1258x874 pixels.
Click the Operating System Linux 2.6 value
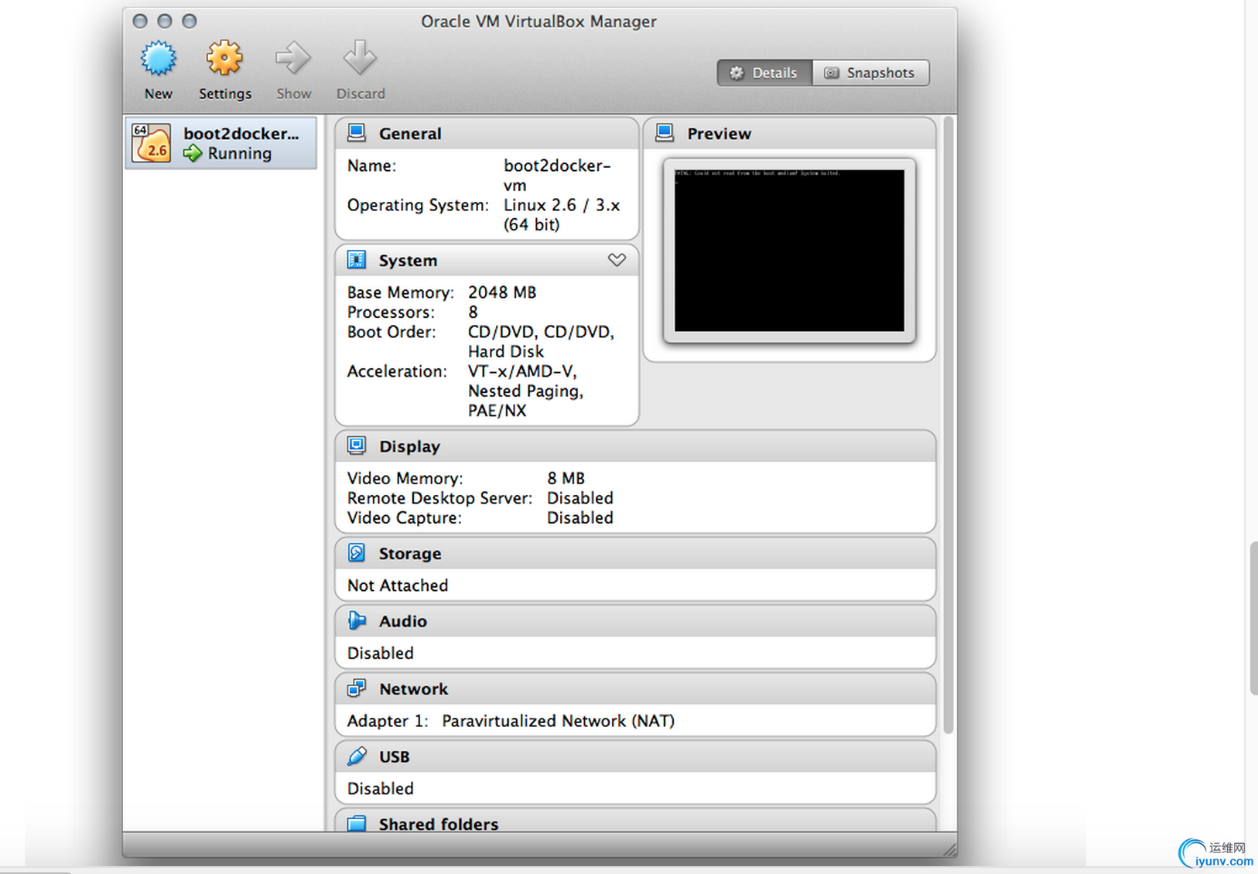click(562, 215)
